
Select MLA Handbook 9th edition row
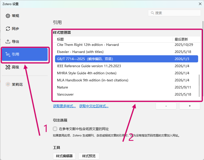coord(127,80)
